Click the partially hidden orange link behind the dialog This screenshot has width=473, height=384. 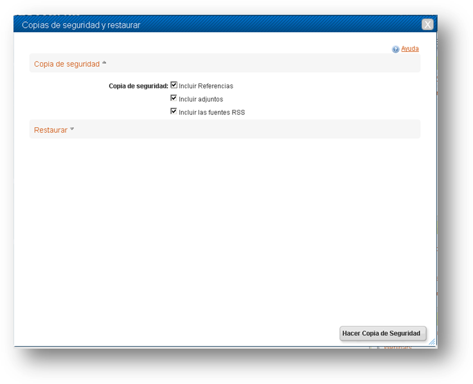(x=398, y=347)
